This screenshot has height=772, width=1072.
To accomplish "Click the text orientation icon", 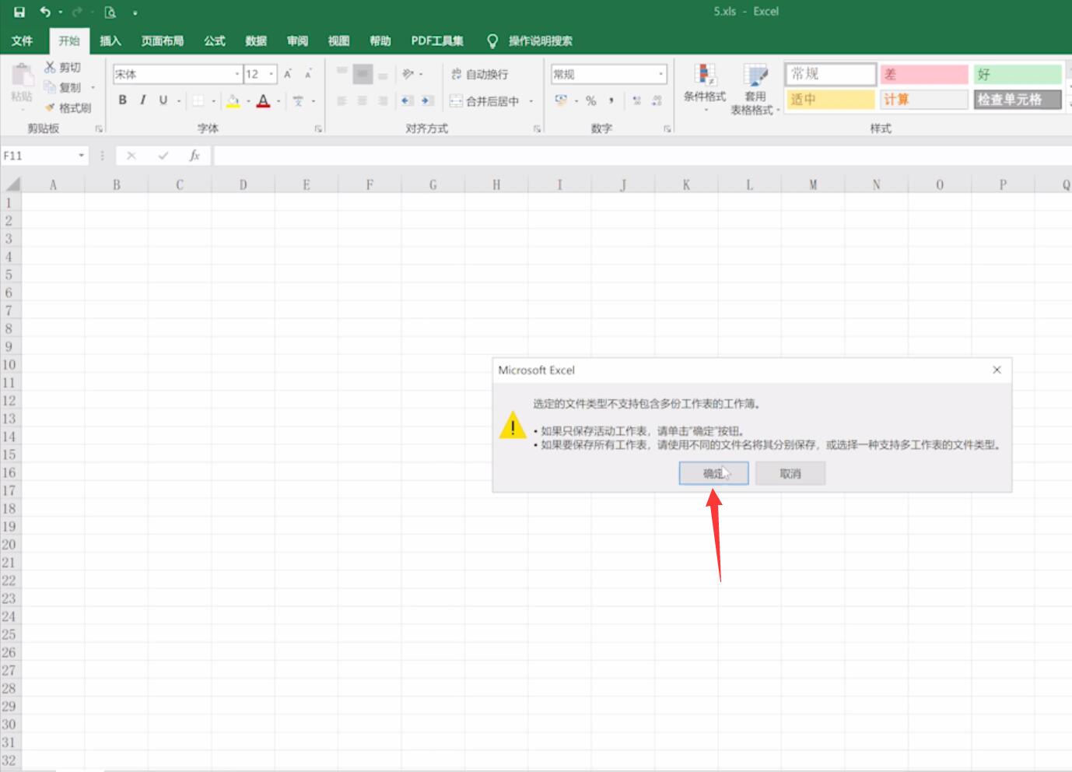I will coord(408,74).
